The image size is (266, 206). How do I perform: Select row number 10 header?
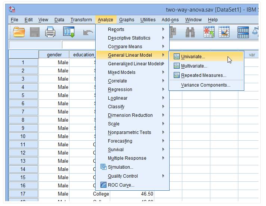click(x=24, y=136)
